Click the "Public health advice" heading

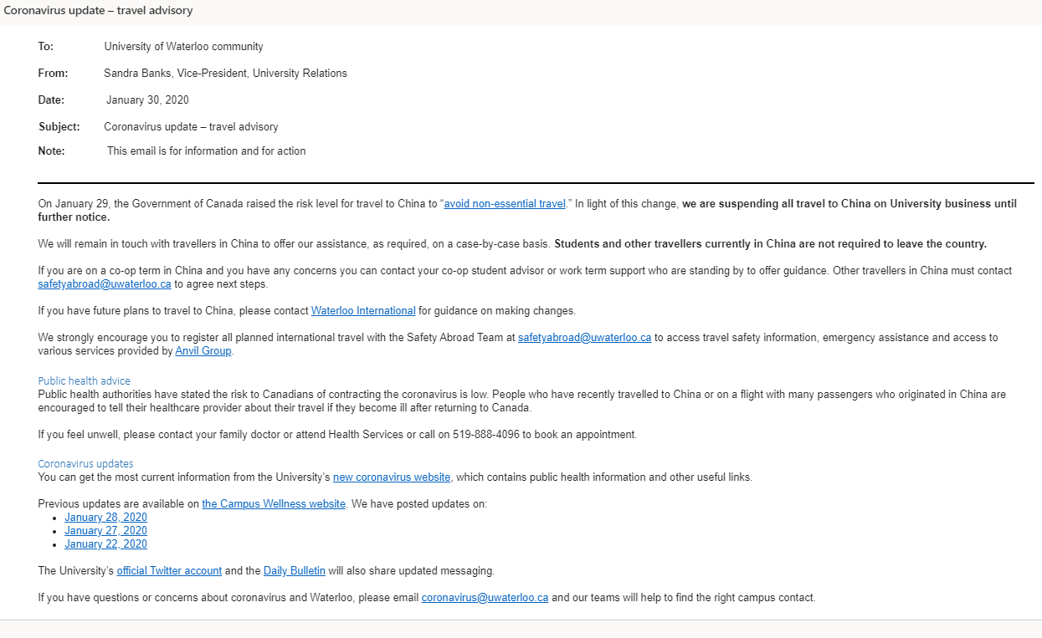pos(84,380)
